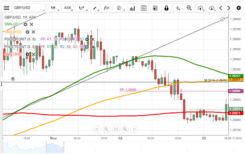This screenshot has width=245, height=154.
Task: Remove the SMA (100) indicator
Action: click(x=33, y=32)
